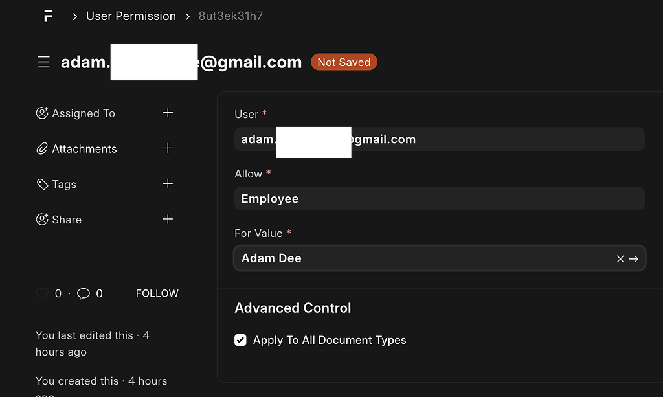
Task: Click FOLLOW to follow this document
Action: click(x=157, y=293)
